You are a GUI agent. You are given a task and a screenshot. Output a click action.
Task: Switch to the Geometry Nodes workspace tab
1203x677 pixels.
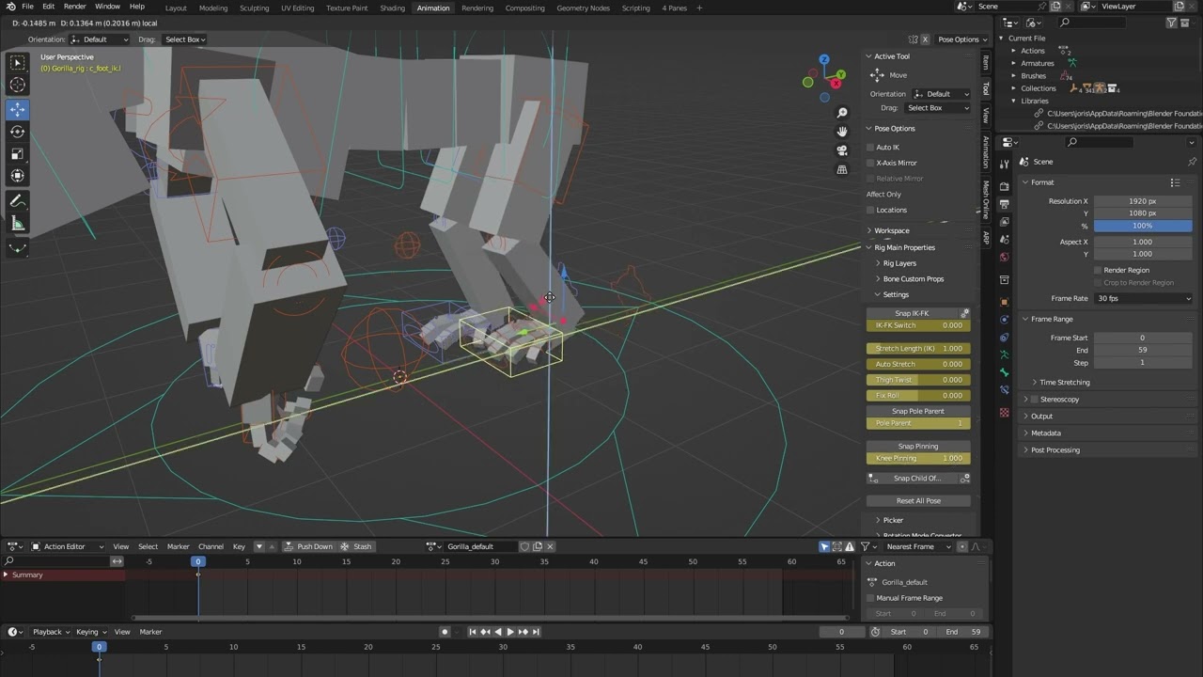pos(583,8)
